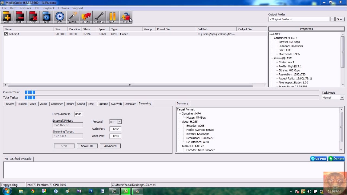This screenshot has width=347, height=195.
Task: Launch the WIZARD toolbar icon
Action: pos(73,17)
